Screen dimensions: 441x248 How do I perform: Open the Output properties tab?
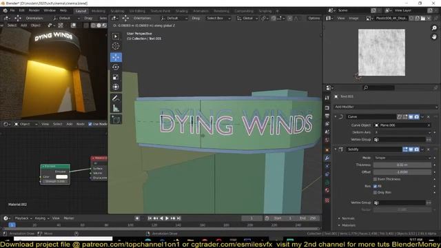tap(327, 116)
